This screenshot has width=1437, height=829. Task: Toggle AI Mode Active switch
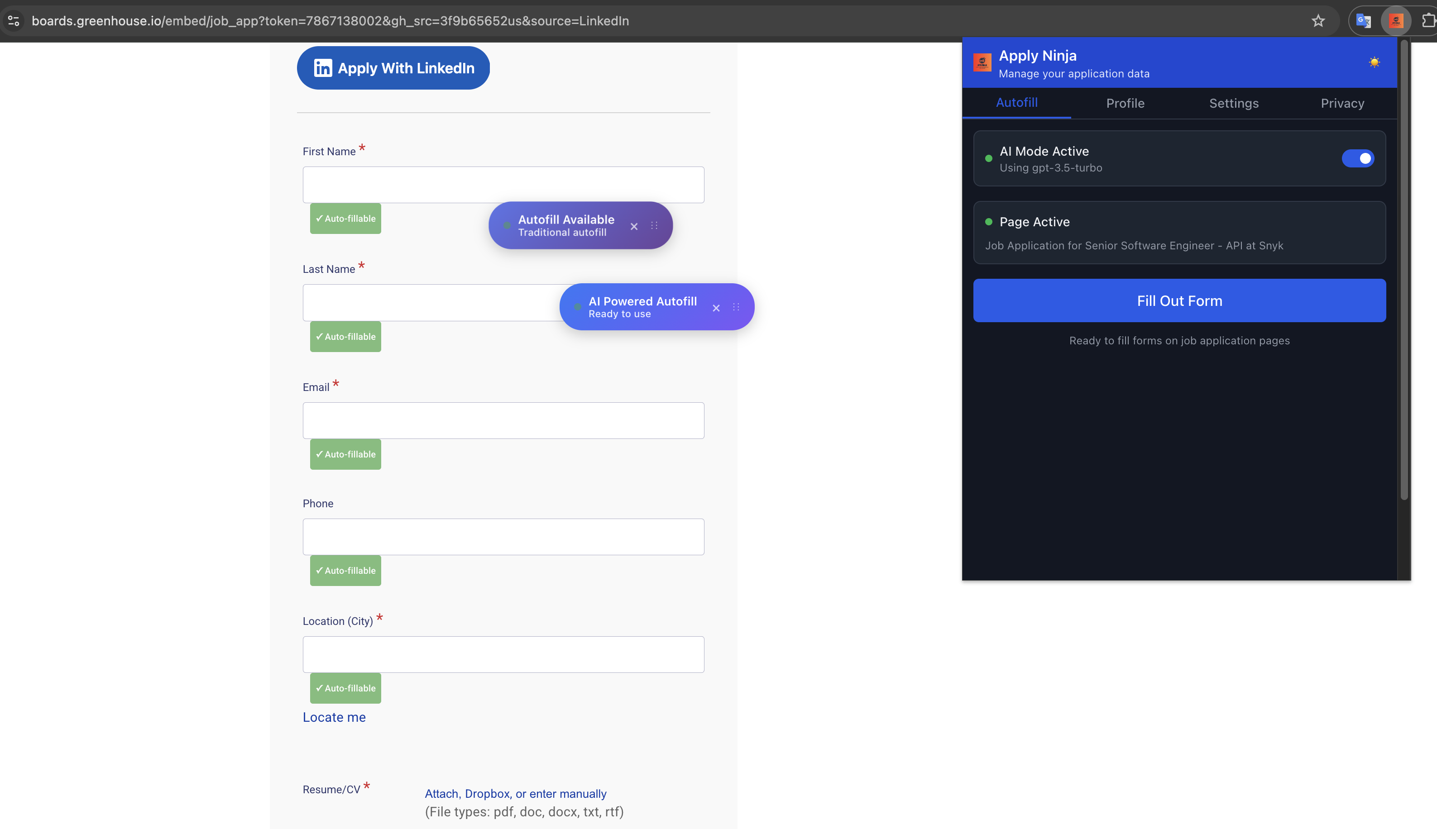[1358, 158]
